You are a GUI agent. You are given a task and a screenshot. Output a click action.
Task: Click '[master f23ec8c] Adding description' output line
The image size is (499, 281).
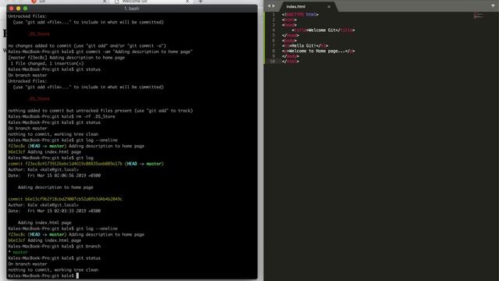click(x=66, y=57)
